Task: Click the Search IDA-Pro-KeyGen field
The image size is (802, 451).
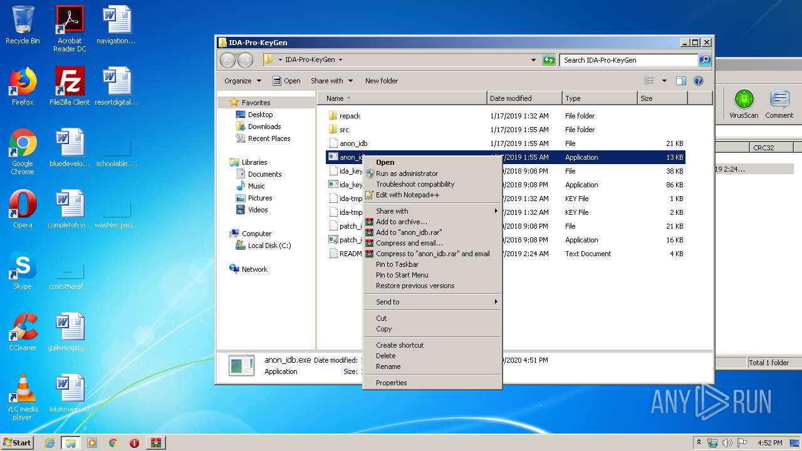Action: (x=628, y=60)
